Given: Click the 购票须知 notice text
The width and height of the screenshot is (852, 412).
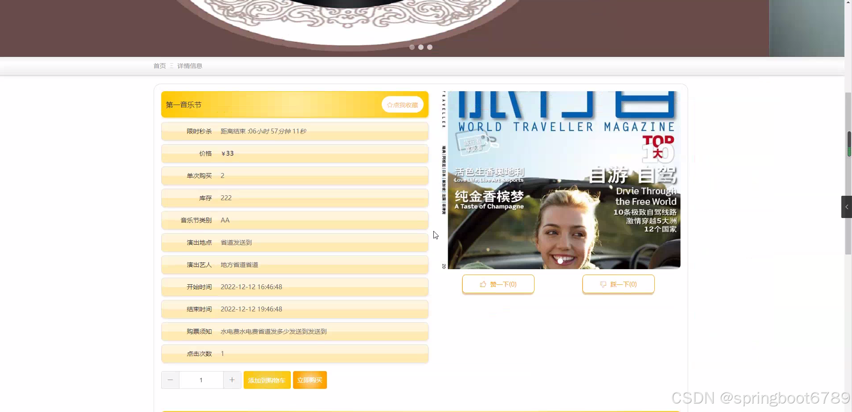Looking at the screenshot, I should click(x=273, y=331).
